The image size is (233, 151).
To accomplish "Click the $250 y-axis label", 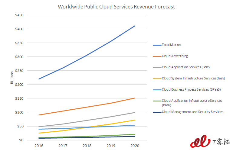I will pos(19,71).
